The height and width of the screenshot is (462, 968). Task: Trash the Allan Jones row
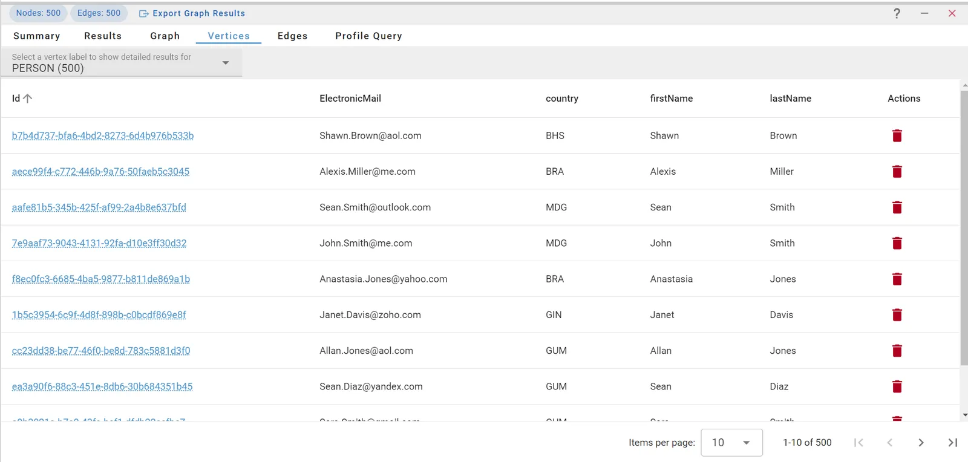(897, 351)
